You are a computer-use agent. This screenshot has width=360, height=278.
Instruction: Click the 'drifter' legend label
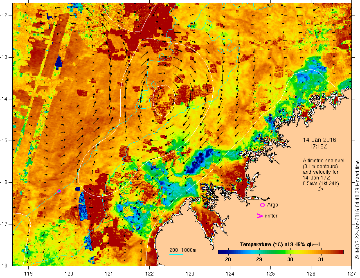[271, 216]
